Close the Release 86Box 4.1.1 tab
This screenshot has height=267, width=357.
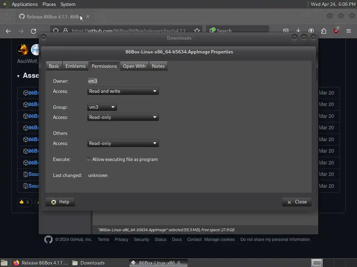point(88,17)
